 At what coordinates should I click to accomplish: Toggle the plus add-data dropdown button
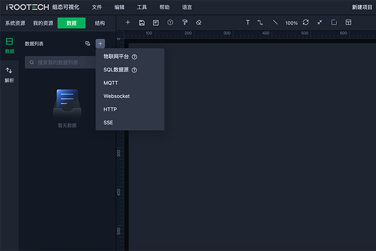(100, 44)
